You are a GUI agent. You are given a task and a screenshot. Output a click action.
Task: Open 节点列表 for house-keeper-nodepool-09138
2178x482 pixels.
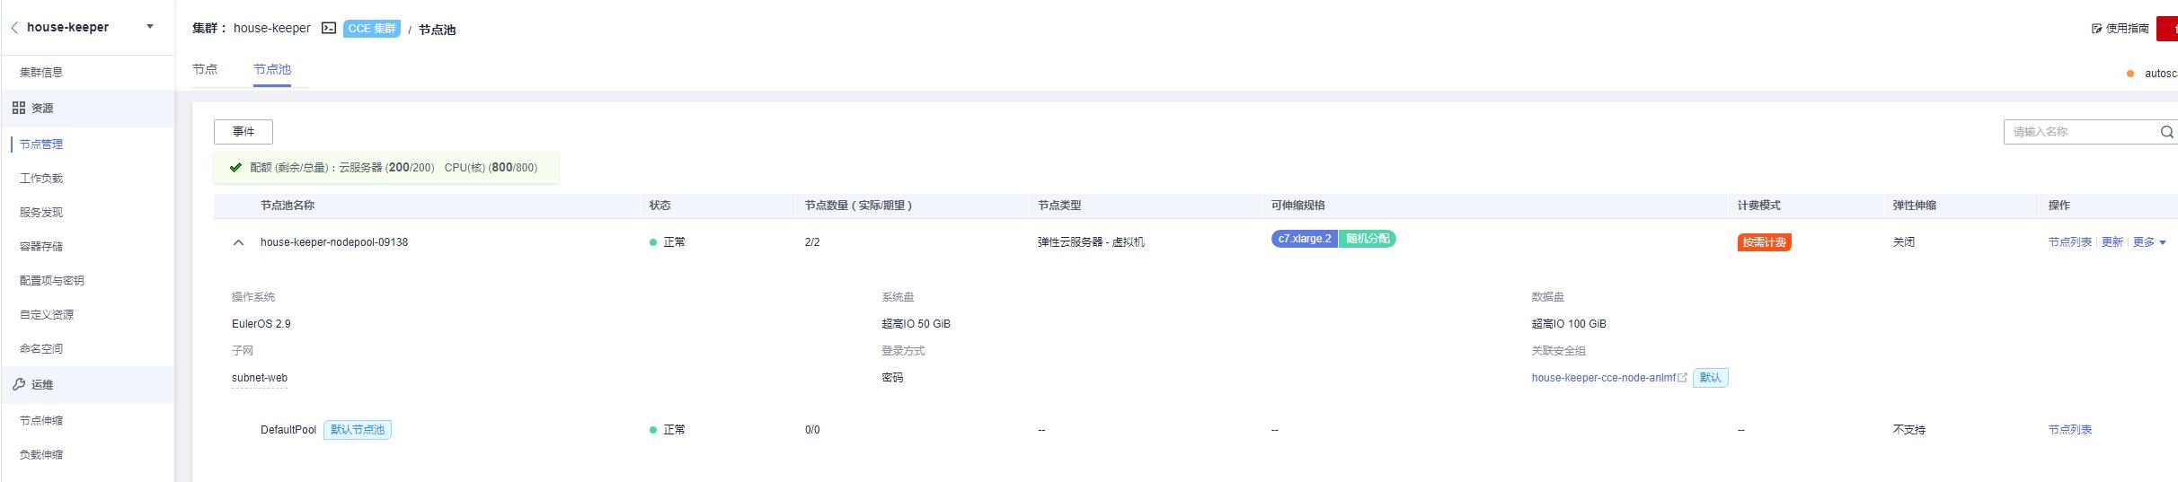pos(2070,242)
